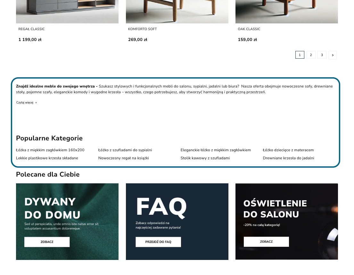The image size is (354, 275).
Task: Open Lekkie plastikowe krzesła składane link
Action: click(x=47, y=158)
